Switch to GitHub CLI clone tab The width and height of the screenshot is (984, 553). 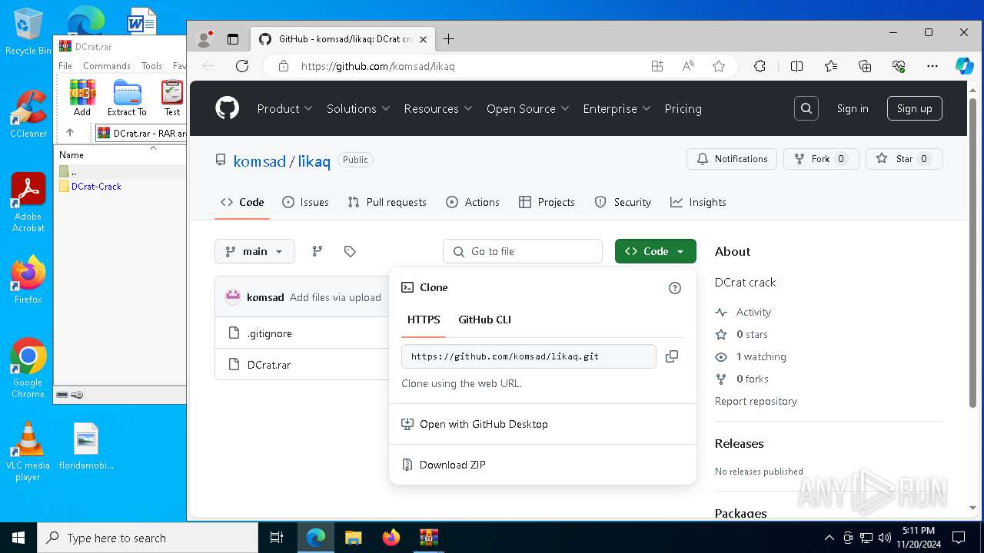484,320
